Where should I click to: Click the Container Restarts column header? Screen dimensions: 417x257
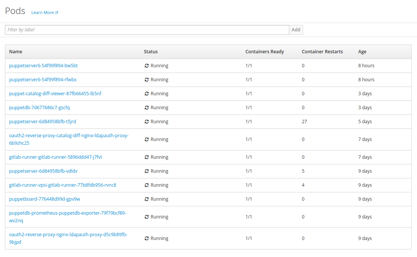(x=322, y=52)
